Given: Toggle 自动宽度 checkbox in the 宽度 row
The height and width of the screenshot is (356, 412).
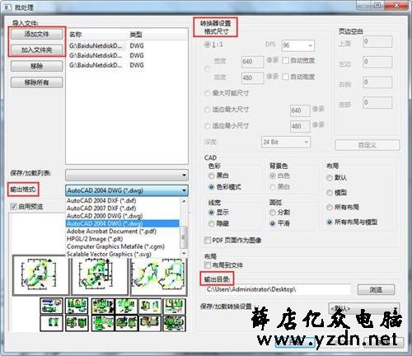Looking at the screenshot, I should pos(285,60).
